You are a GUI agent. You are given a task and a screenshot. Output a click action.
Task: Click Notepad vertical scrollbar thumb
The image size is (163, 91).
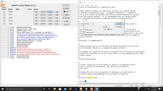(159, 13)
